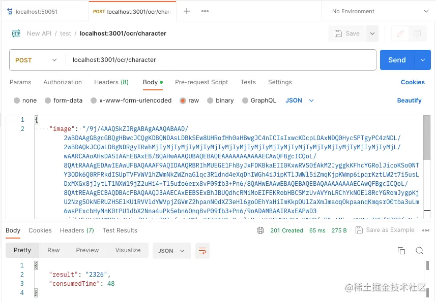Viewport: 436px width, 302px height.
Task: Open the response JSON format dropdown
Action: coord(171,251)
